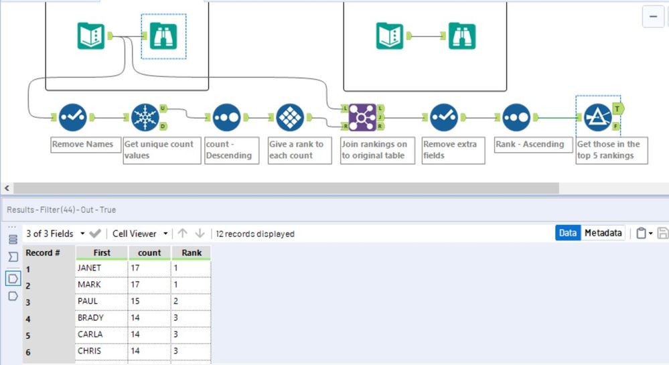Viewport: 669px width, 365px height.
Task: Click the 'count' column header
Action: [x=149, y=252]
